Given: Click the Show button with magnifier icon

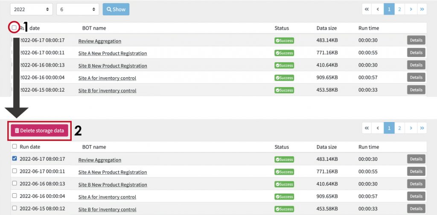Looking at the screenshot, I should 116,9.
